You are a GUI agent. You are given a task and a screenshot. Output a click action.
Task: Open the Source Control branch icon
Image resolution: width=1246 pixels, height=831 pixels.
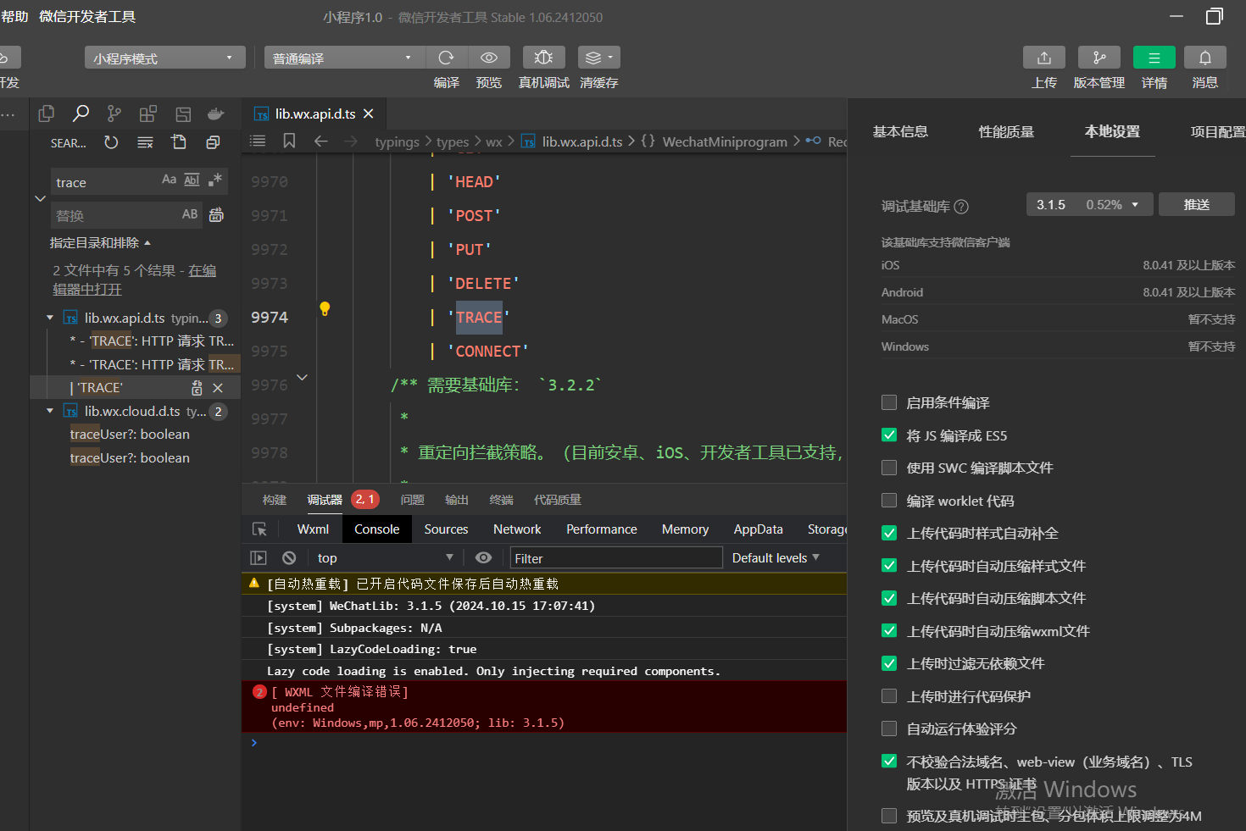coord(114,114)
